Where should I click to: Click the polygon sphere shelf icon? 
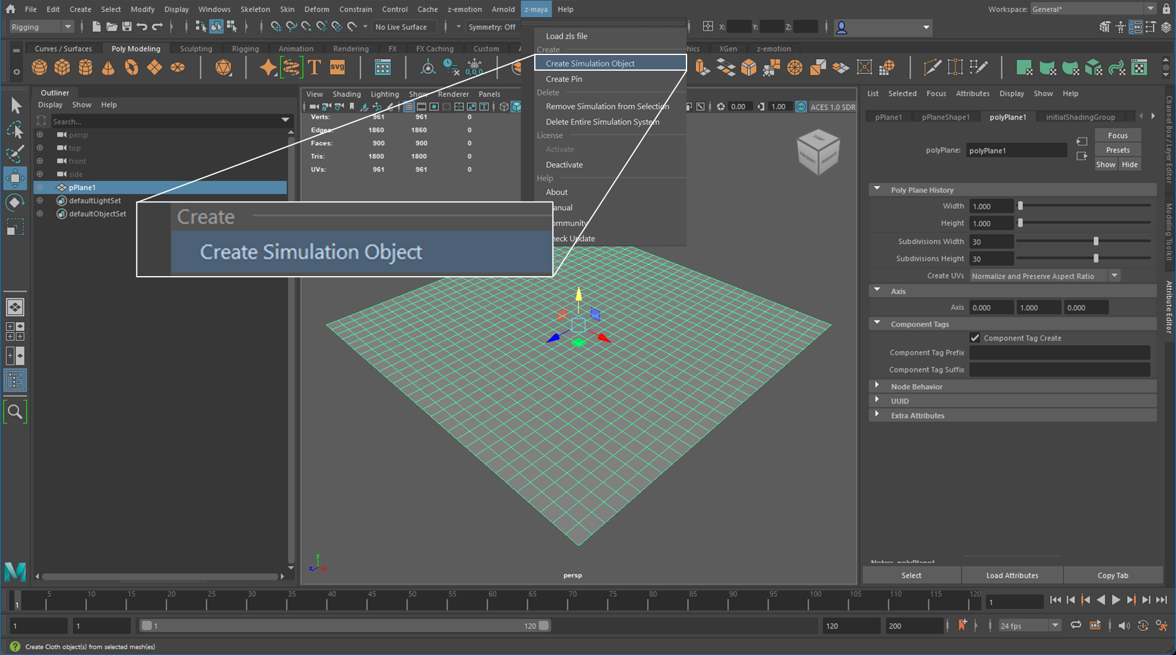coord(39,68)
